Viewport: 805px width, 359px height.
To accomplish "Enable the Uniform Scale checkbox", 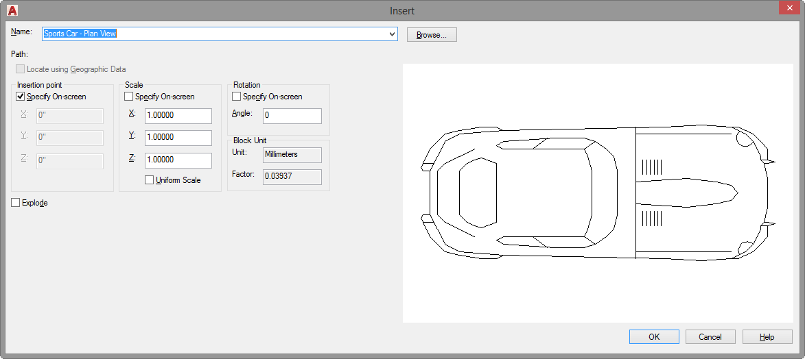I will pos(150,180).
